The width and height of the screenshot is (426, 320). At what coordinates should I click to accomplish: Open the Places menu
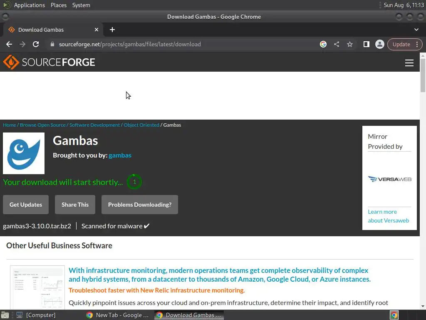tap(59, 5)
